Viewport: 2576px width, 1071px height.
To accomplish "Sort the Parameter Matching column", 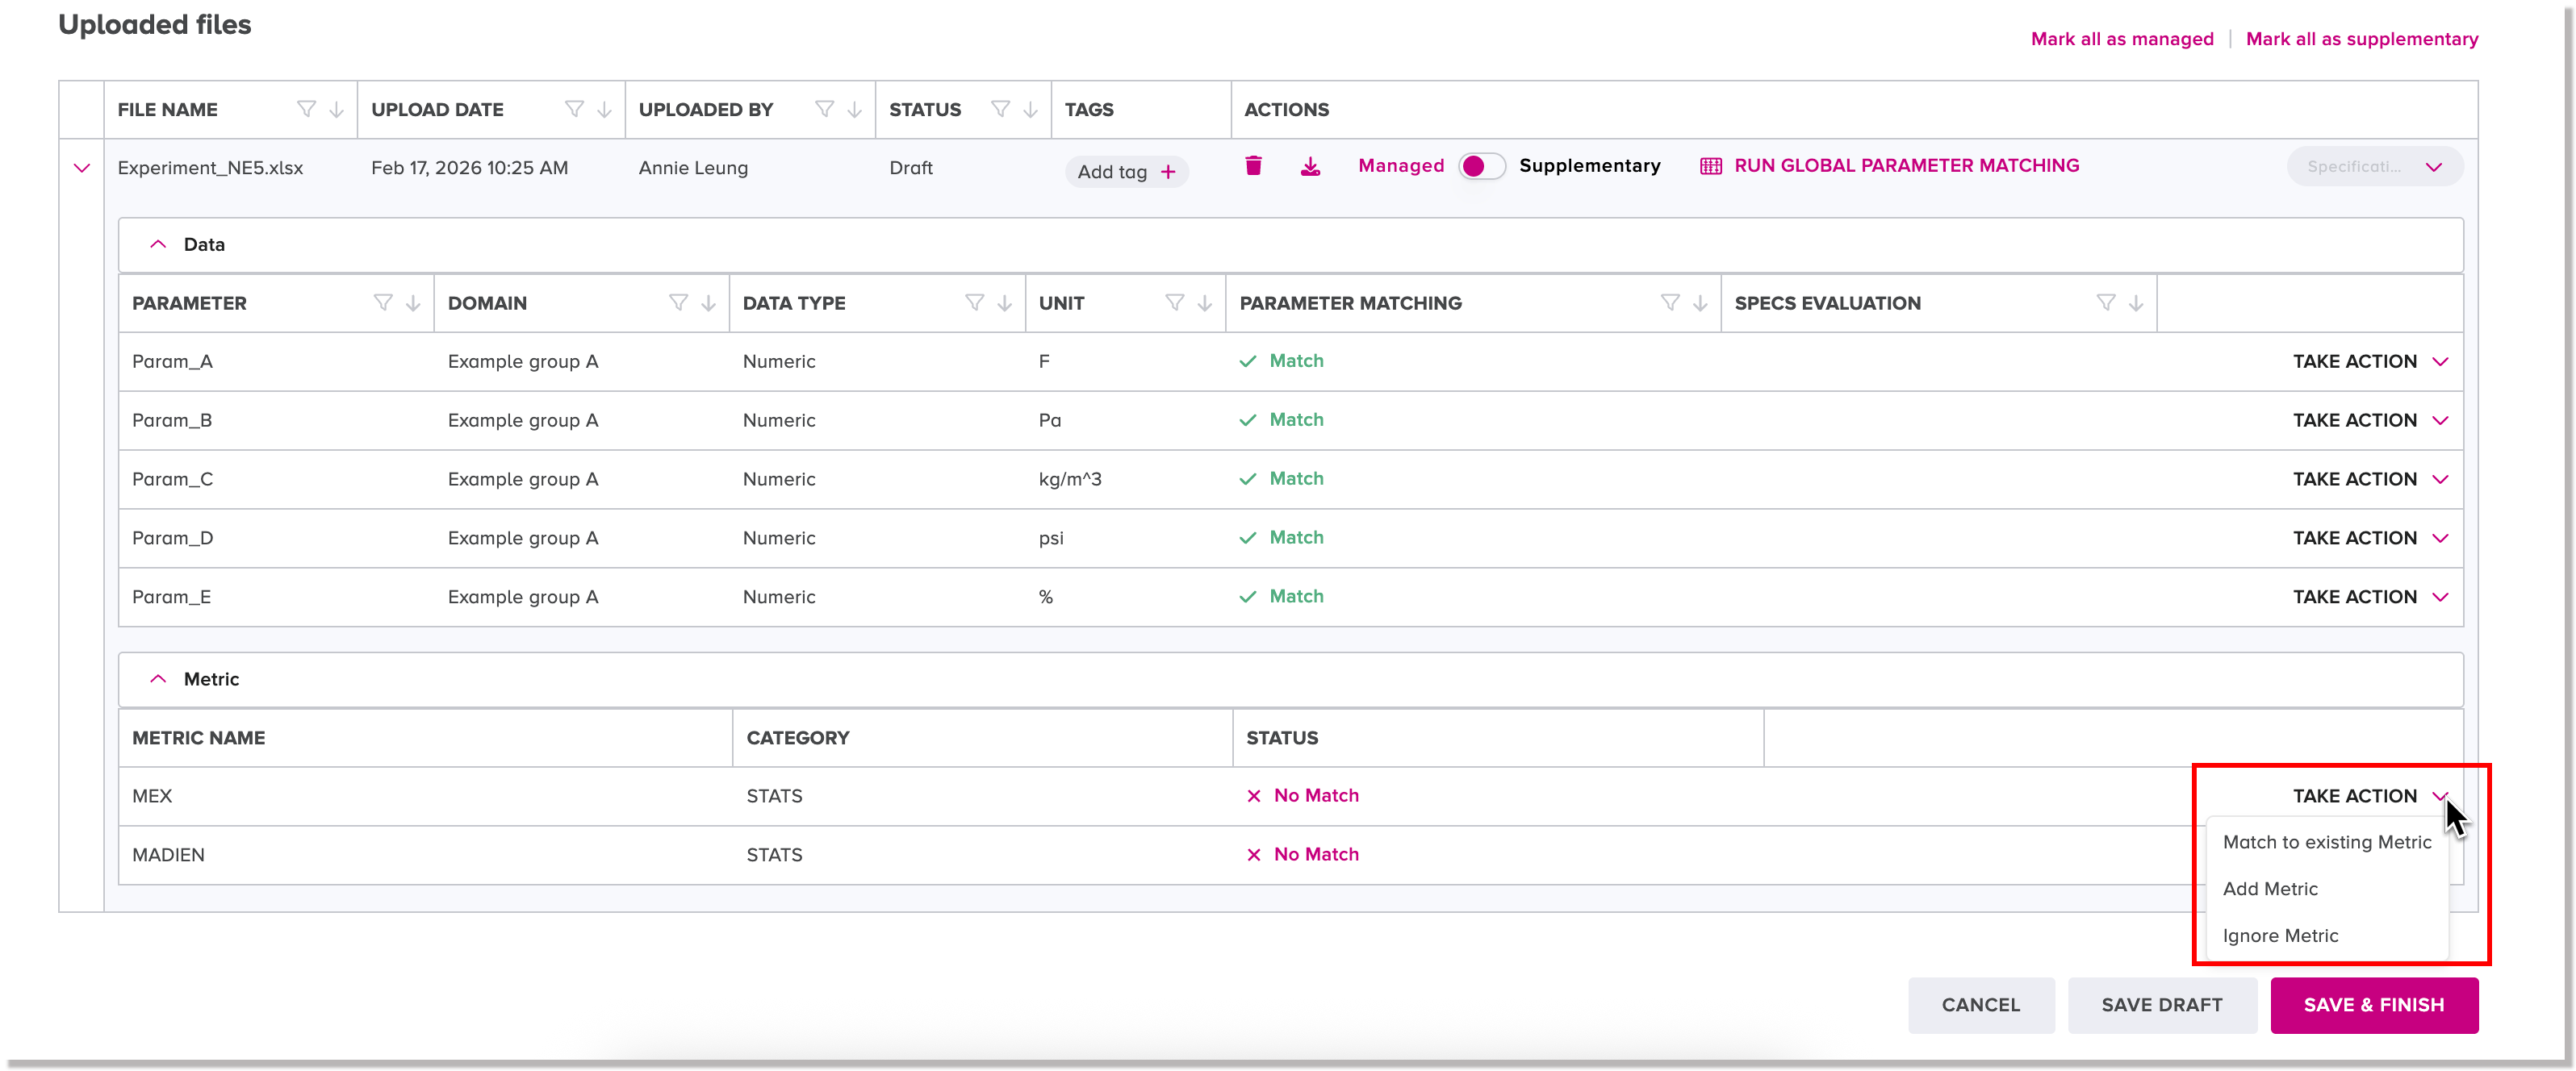I will (x=1700, y=302).
